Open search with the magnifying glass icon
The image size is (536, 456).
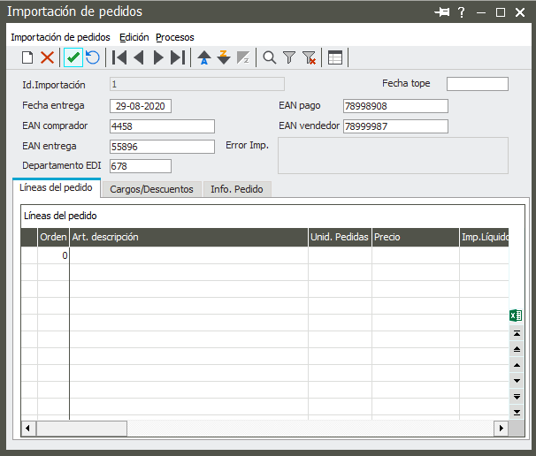[x=270, y=57]
